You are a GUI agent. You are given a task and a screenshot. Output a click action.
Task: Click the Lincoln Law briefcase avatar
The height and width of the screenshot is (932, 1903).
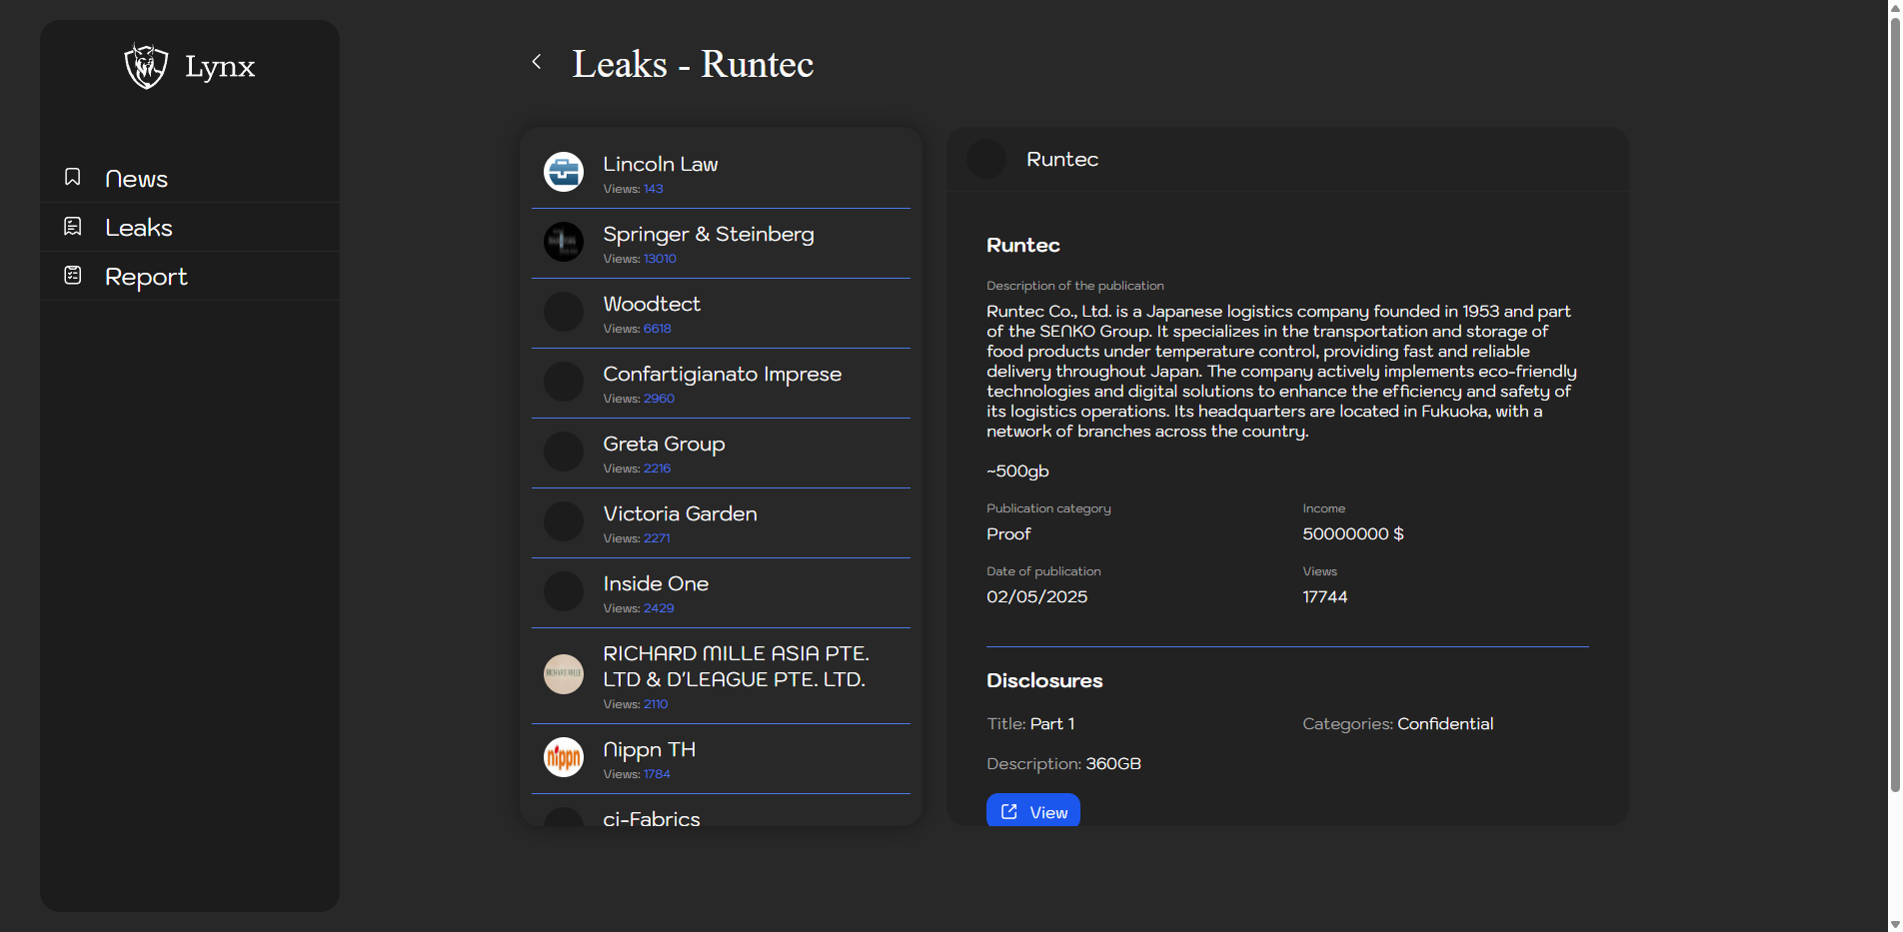point(564,172)
